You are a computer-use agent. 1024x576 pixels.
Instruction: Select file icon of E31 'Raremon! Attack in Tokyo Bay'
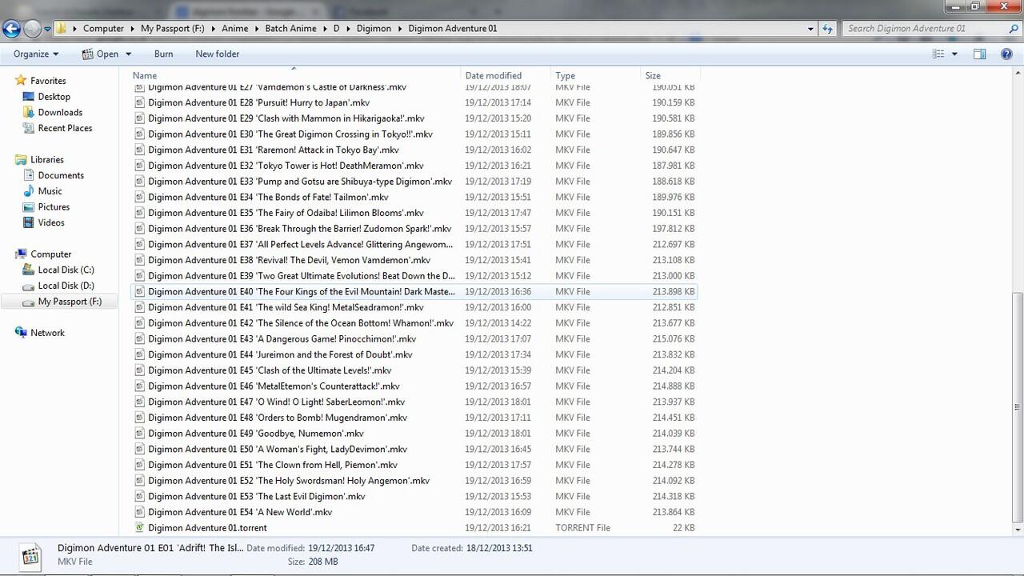coord(140,150)
